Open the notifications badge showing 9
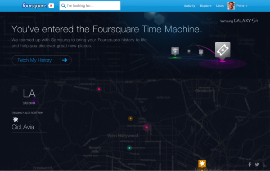This screenshot has width=270, height=171. click(x=51, y=6)
